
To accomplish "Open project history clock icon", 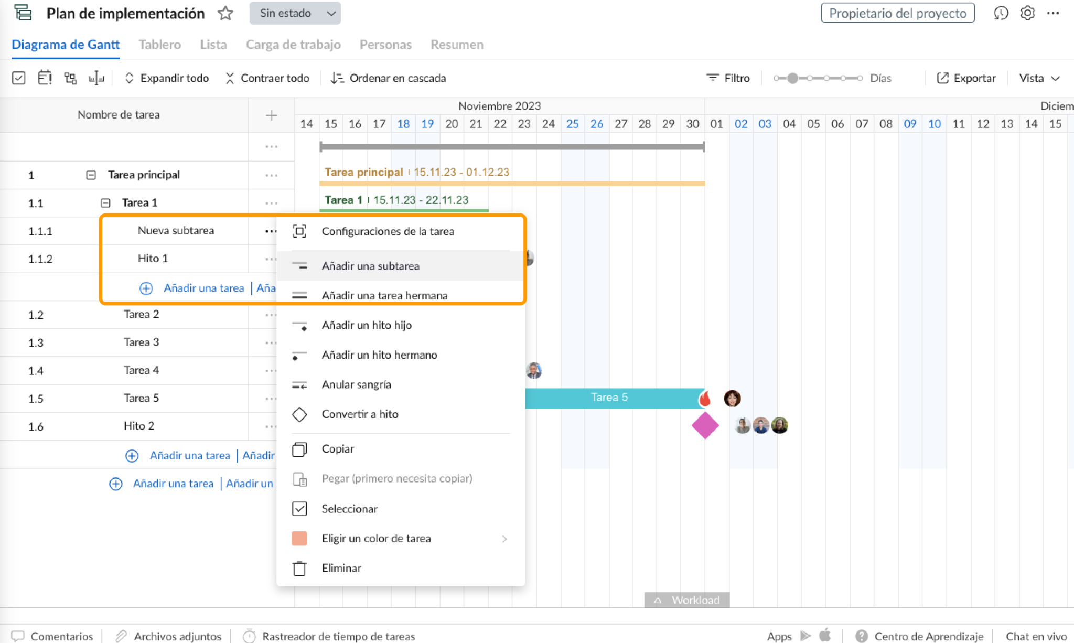I will pyautogui.click(x=1001, y=13).
